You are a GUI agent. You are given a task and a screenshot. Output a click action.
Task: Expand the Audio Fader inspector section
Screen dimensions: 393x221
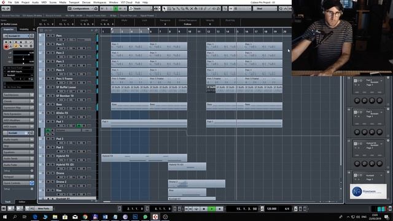(18, 165)
